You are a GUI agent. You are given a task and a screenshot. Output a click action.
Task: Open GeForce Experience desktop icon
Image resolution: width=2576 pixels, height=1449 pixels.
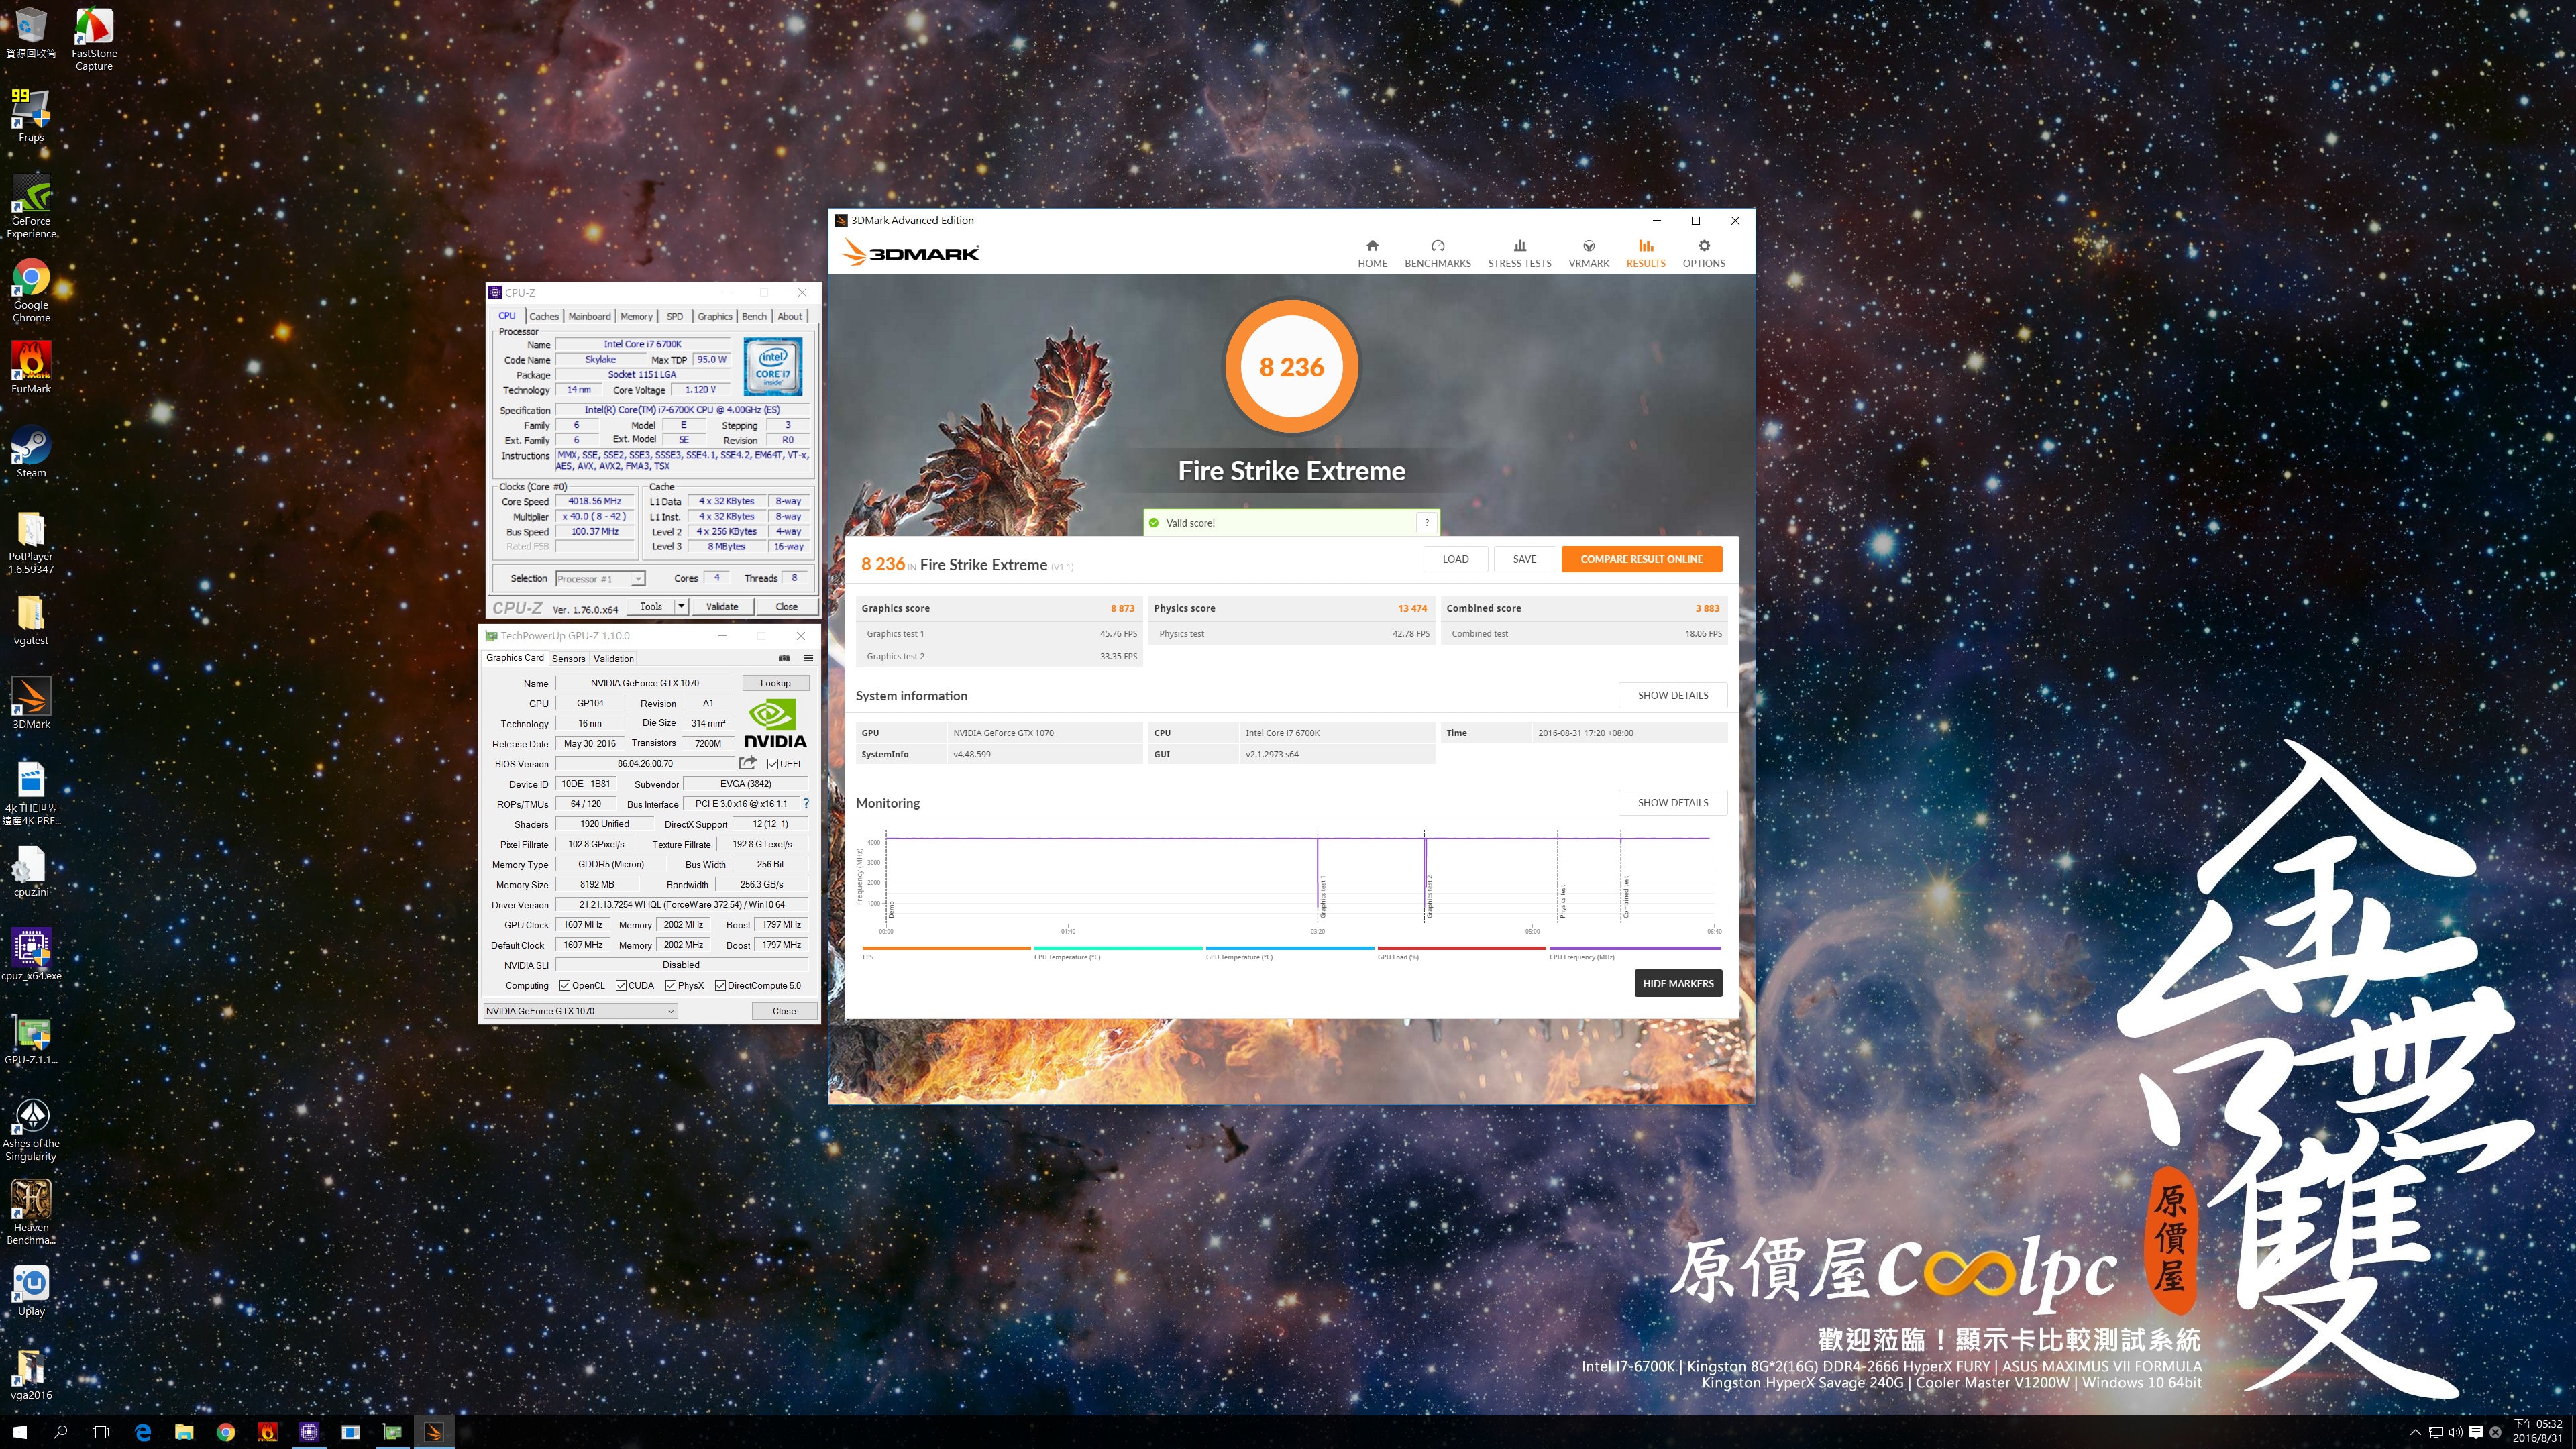coord(31,206)
